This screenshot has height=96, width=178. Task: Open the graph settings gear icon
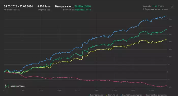click(x=172, y=7)
